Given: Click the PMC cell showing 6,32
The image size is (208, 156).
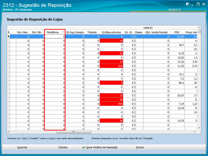Looking at the screenshot, I should pyautogui.click(x=177, y=53).
